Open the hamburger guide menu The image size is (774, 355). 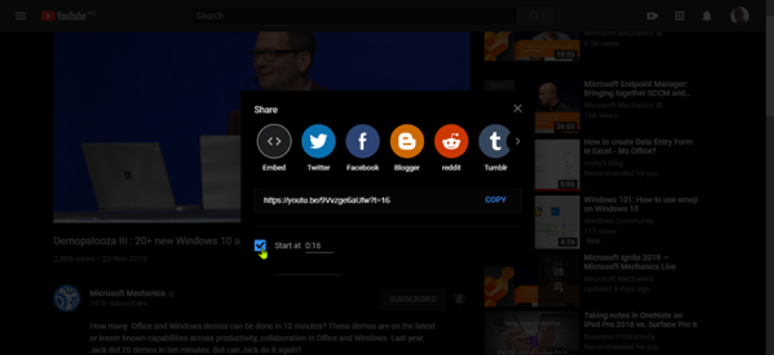click(20, 16)
